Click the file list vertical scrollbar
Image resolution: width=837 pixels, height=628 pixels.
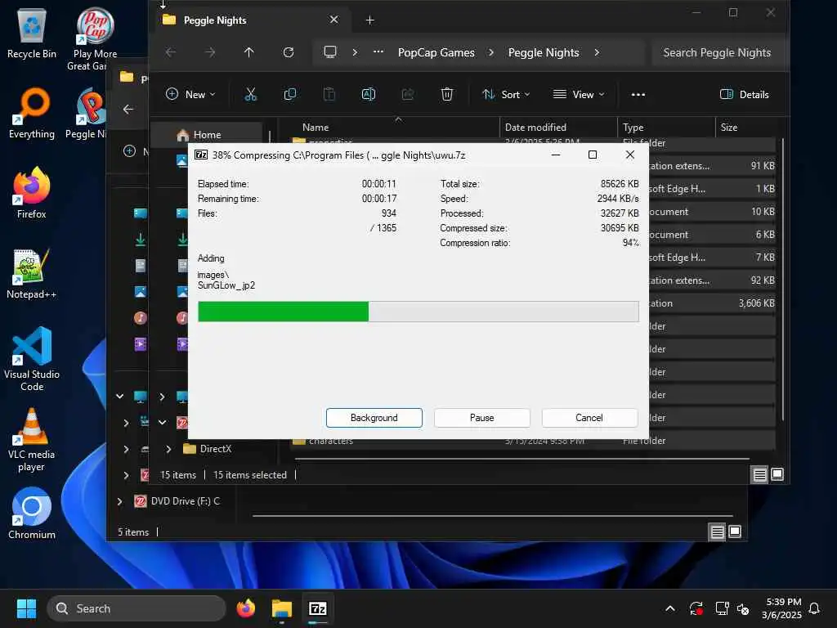782,279
